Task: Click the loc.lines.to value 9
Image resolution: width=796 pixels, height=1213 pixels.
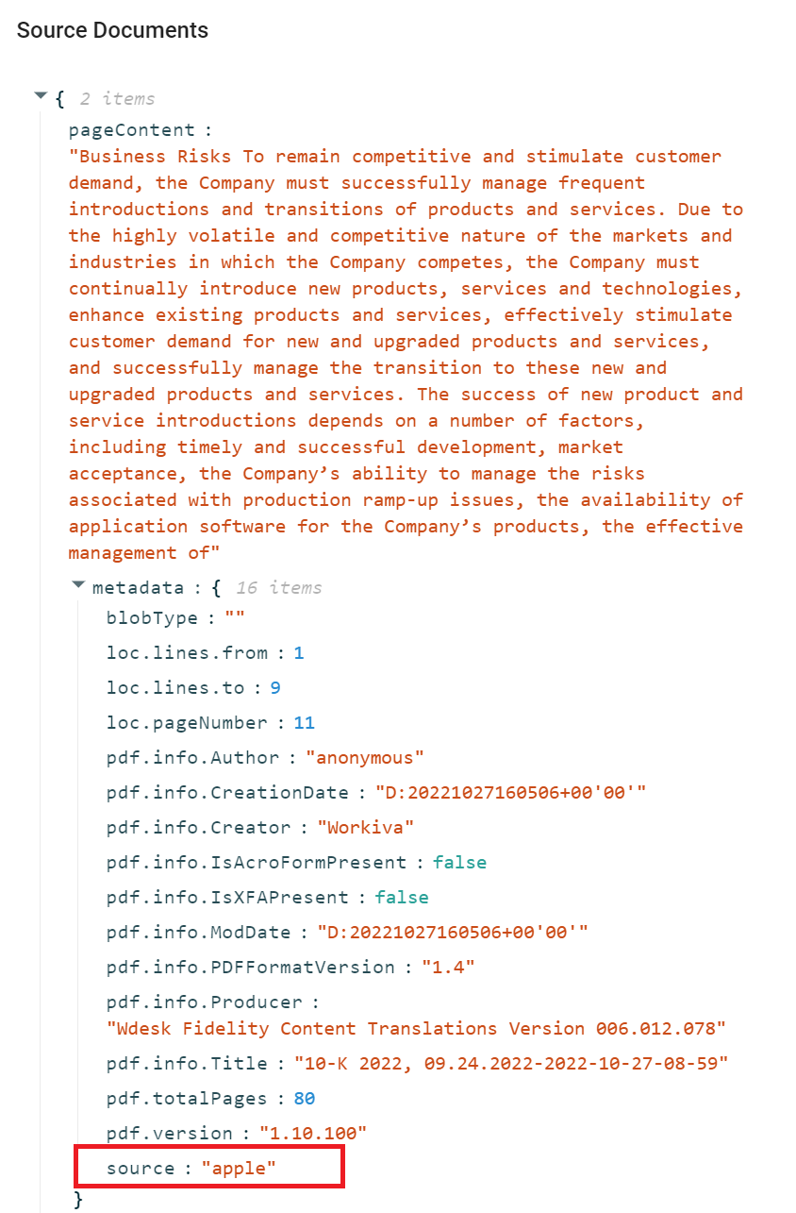Action: (x=275, y=688)
